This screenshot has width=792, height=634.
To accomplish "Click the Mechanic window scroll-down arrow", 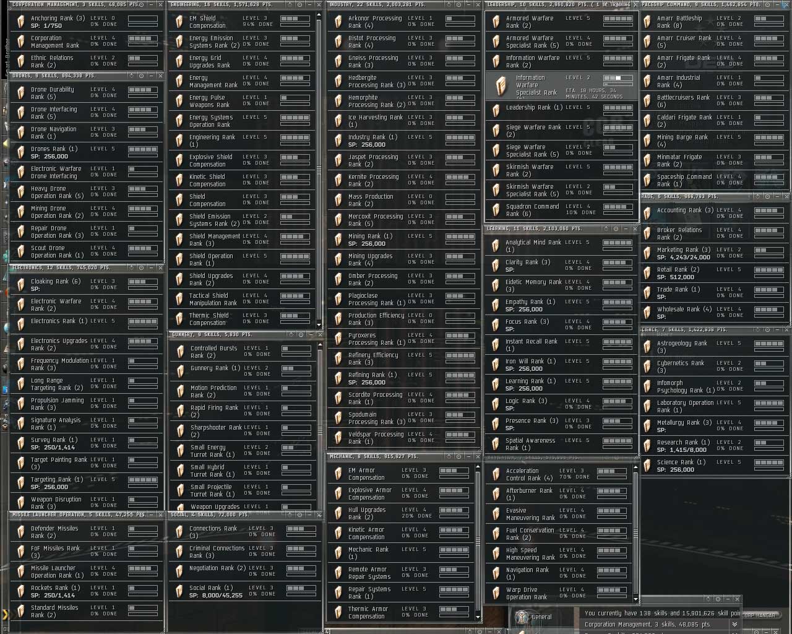I will coord(478,617).
